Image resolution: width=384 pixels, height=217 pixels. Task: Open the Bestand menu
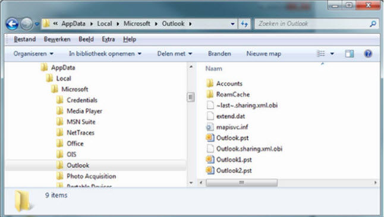(x=24, y=39)
